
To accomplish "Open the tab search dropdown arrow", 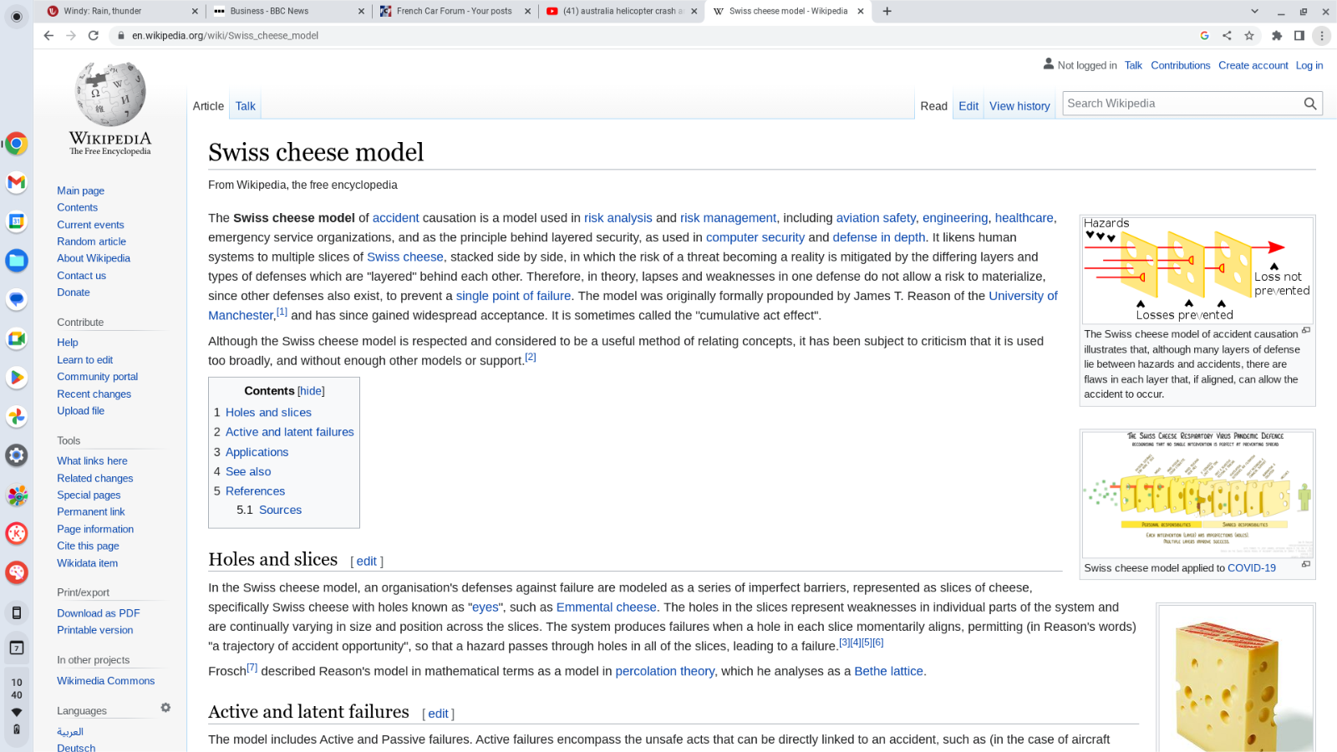I will (x=1254, y=11).
